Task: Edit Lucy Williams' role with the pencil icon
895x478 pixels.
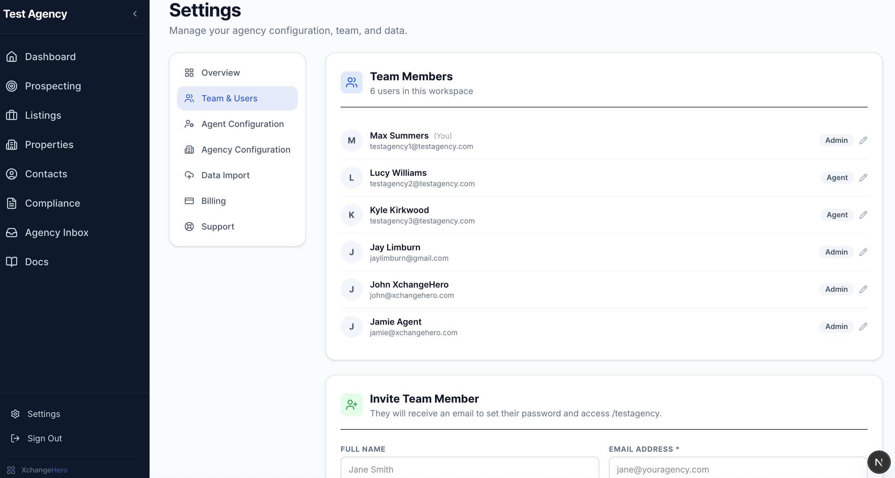Action: pyautogui.click(x=864, y=178)
